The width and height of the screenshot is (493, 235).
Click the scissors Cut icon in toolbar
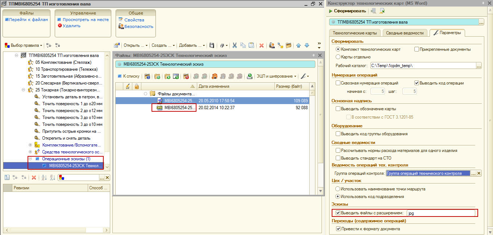[x=235, y=45]
